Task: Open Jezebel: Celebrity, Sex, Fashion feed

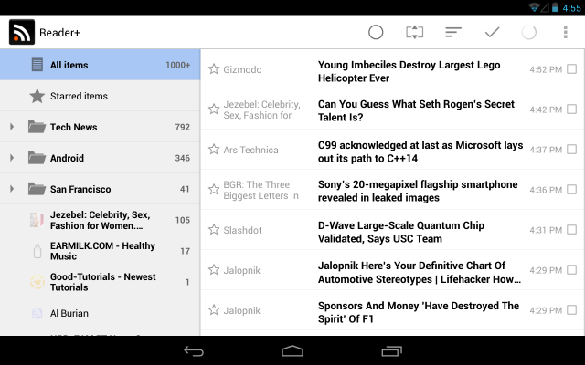Action: (x=100, y=220)
